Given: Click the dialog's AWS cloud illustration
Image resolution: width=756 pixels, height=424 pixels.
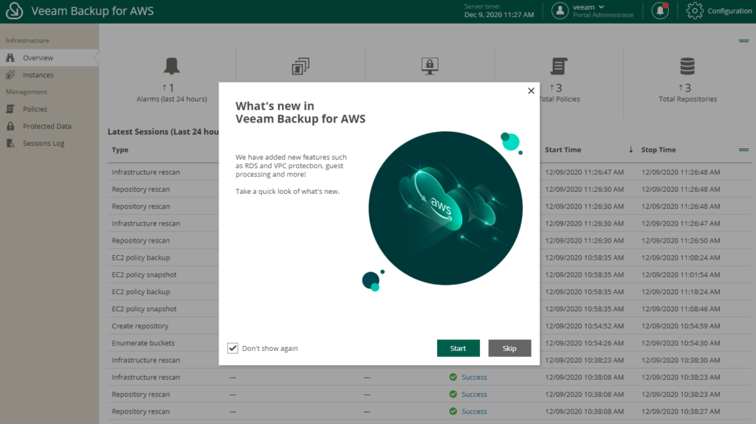Looking at the screenshot, I should (445, 208).
